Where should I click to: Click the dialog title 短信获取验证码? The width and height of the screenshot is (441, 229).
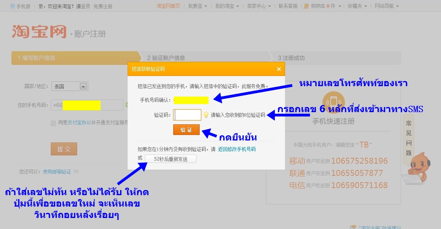pos(148,69)
